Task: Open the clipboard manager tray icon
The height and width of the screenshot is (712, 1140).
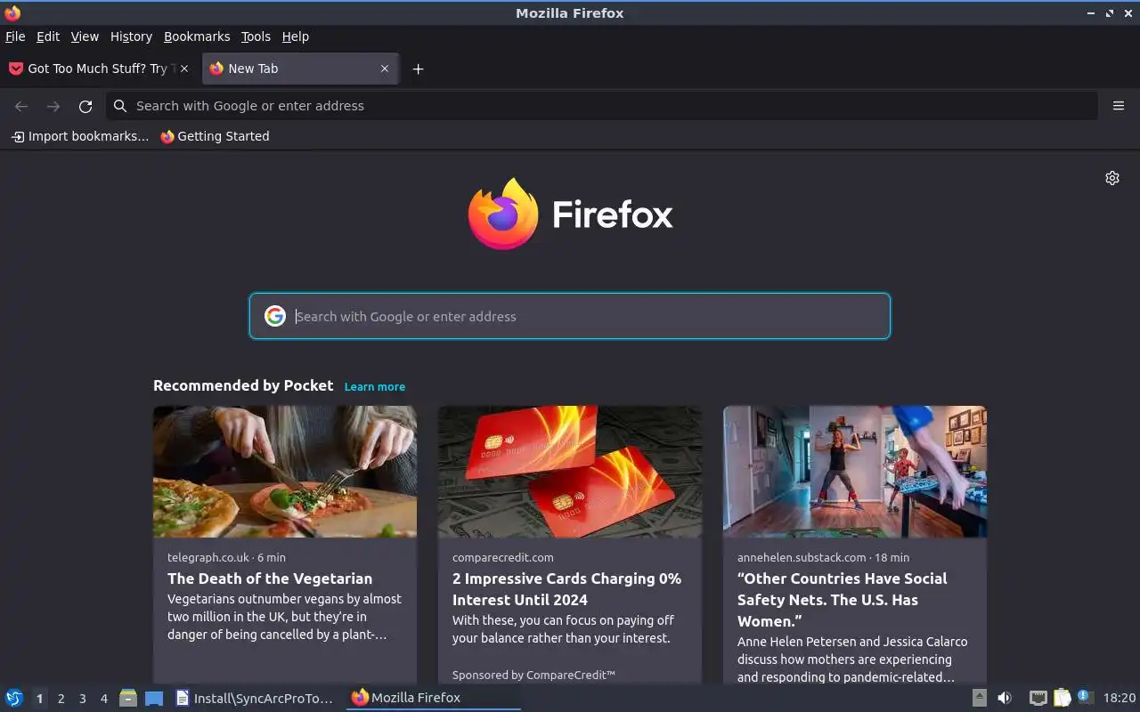Action: [1062, 698]
